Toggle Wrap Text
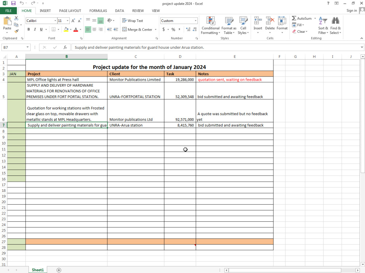The width and height of the screenshot is (365, 273). tap(132, 21)
